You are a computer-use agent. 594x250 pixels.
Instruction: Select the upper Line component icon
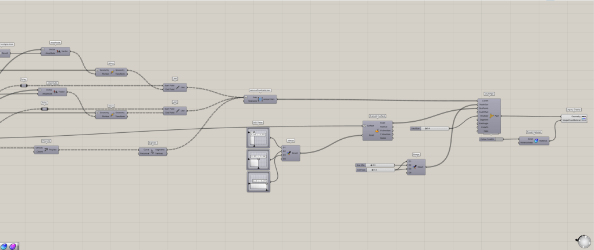click(178, 88)
